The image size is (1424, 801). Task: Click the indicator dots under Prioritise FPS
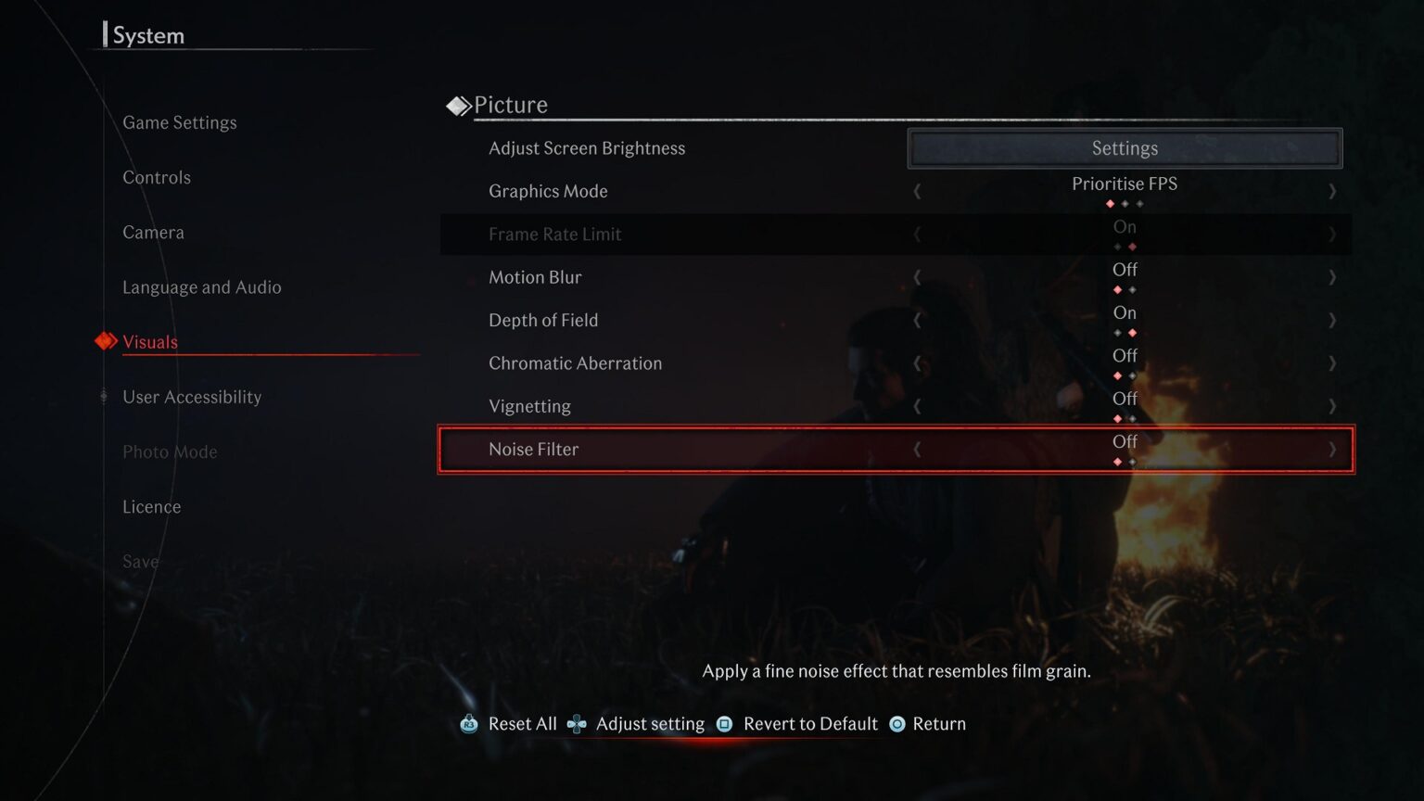point(1125,204)
